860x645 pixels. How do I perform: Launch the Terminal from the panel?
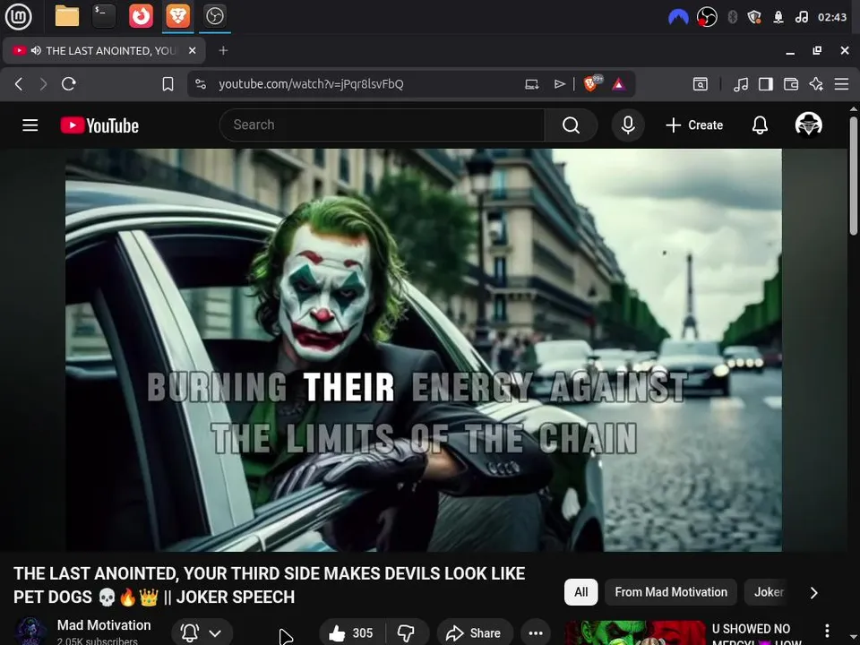pyautogui.click(x=104, y=16)
